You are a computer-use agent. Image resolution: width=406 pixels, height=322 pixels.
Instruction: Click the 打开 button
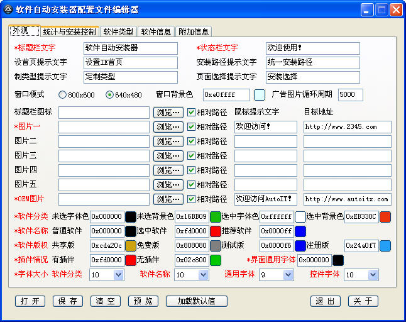point(30,301)
